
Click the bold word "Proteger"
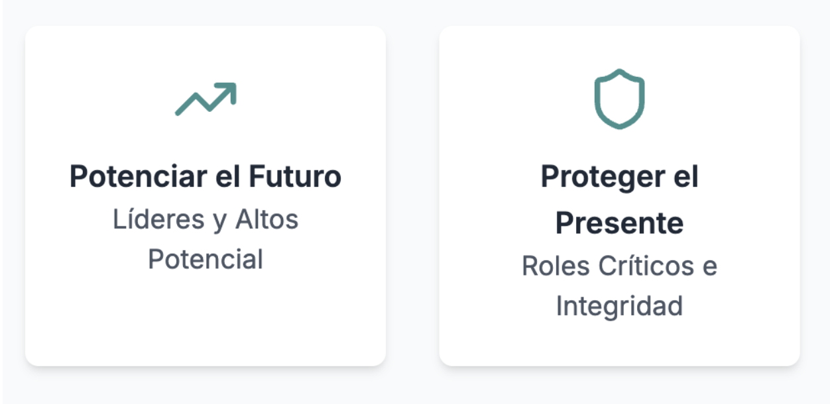593,177
